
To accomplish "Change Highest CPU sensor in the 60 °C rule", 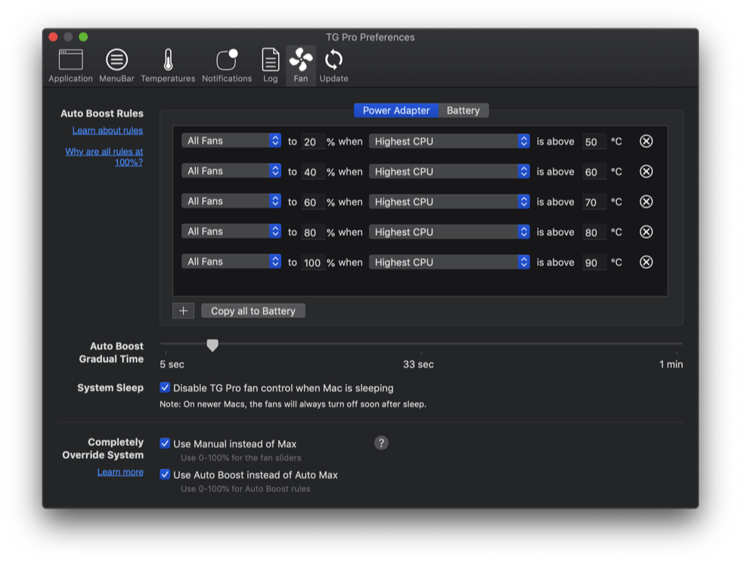I will 449,172.
